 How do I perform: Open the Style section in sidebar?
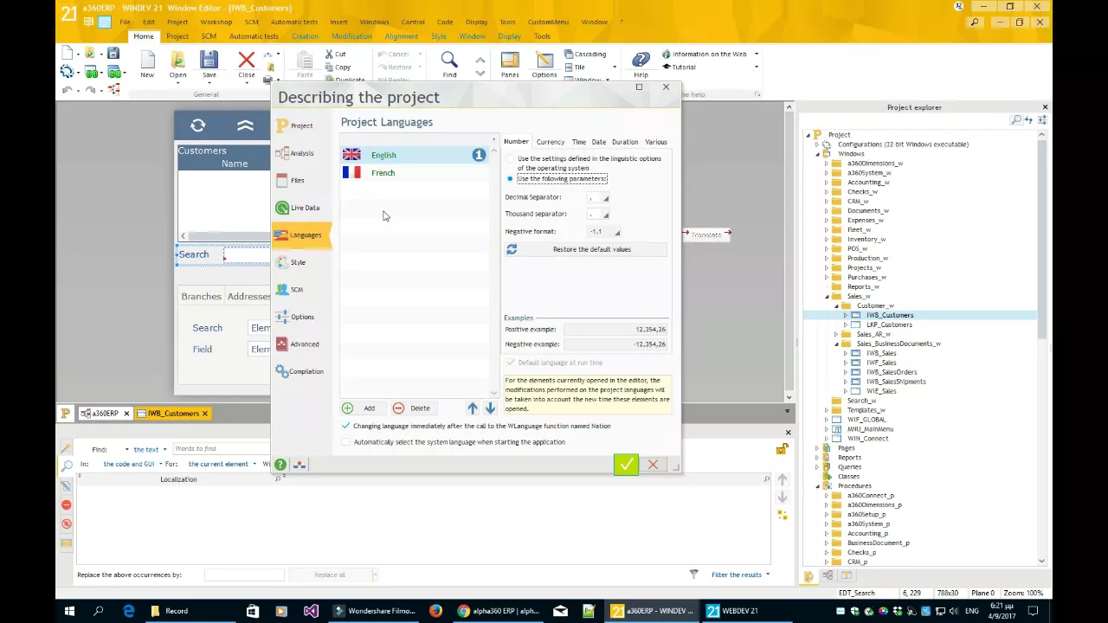pyautogui.click(x=291, y=262)
